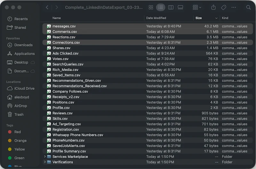Image resolution: width=256 pixels, height=169 pixels.
Task: Select the Rich_Media.csv file
Action: pyautogui.click(x=148, y=70)
